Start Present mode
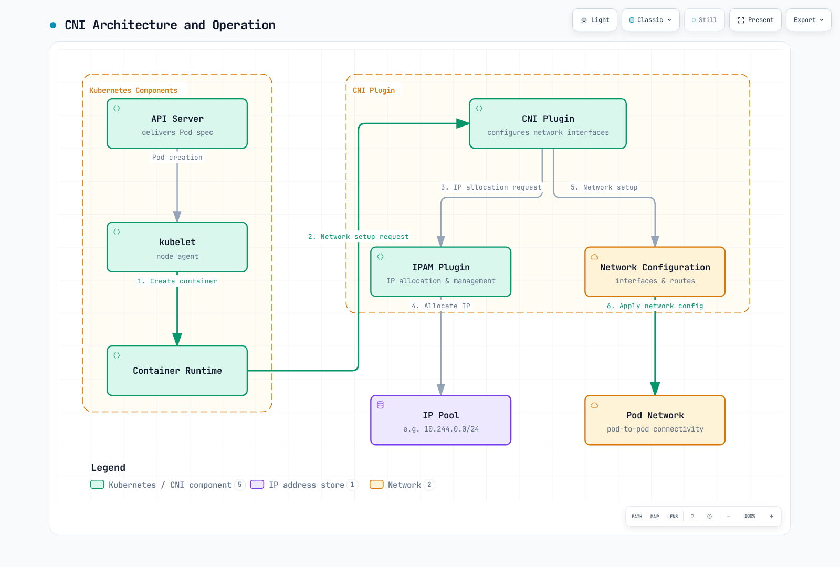Image resolution: width=840 pixels, height=567 pixels. point(755,20)
